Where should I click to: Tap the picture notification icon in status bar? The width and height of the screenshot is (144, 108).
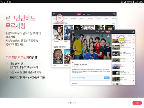(4, 2)
